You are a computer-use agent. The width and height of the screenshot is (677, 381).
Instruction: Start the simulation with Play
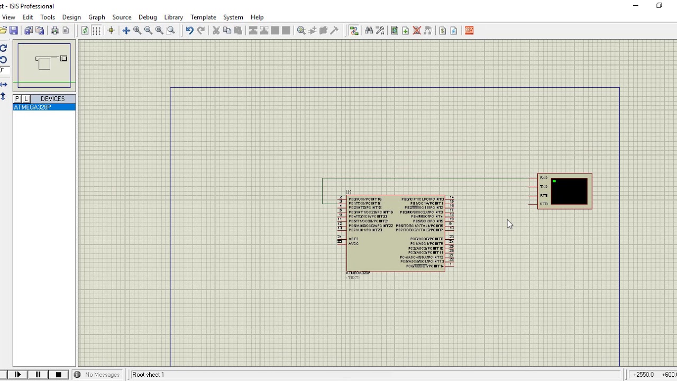pos(18,375)
